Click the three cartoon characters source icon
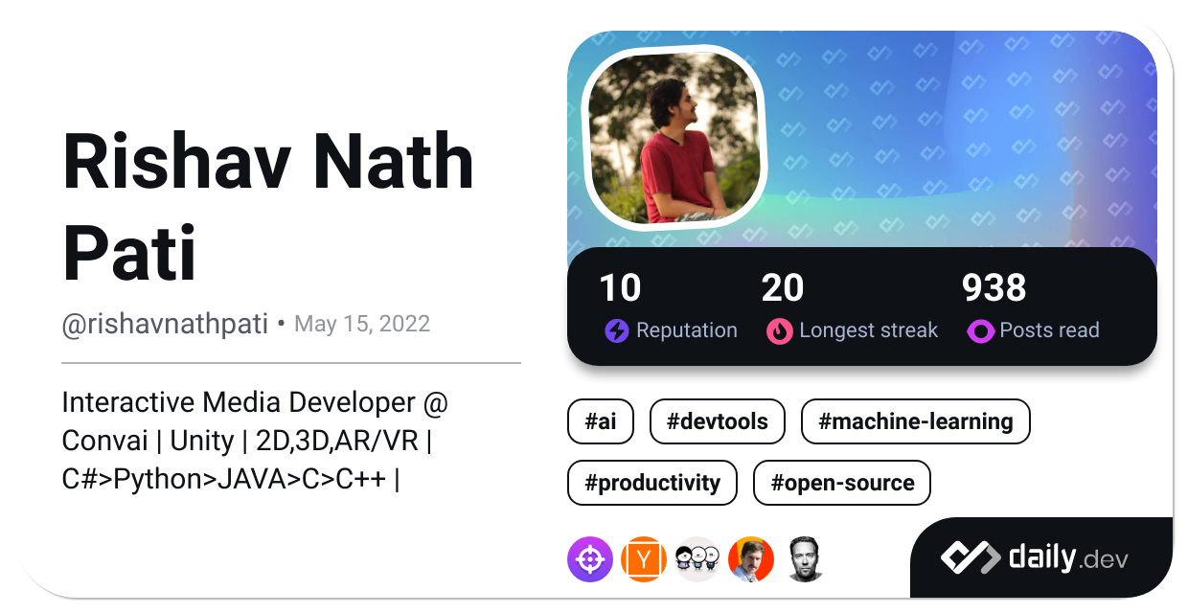 697,559
